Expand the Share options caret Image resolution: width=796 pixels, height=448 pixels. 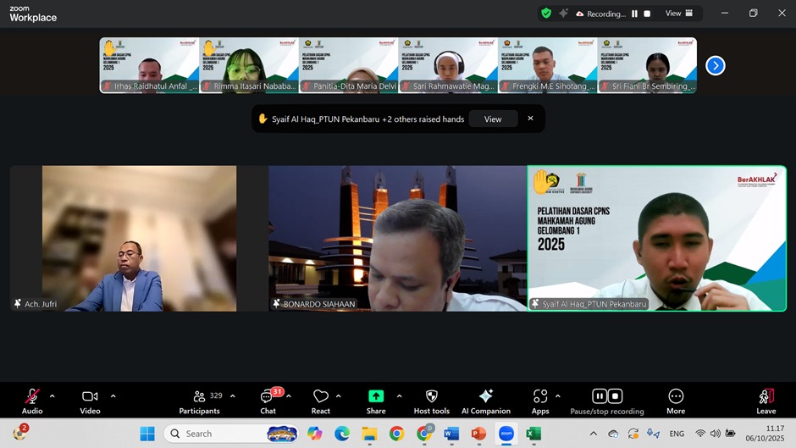[399, 395]
